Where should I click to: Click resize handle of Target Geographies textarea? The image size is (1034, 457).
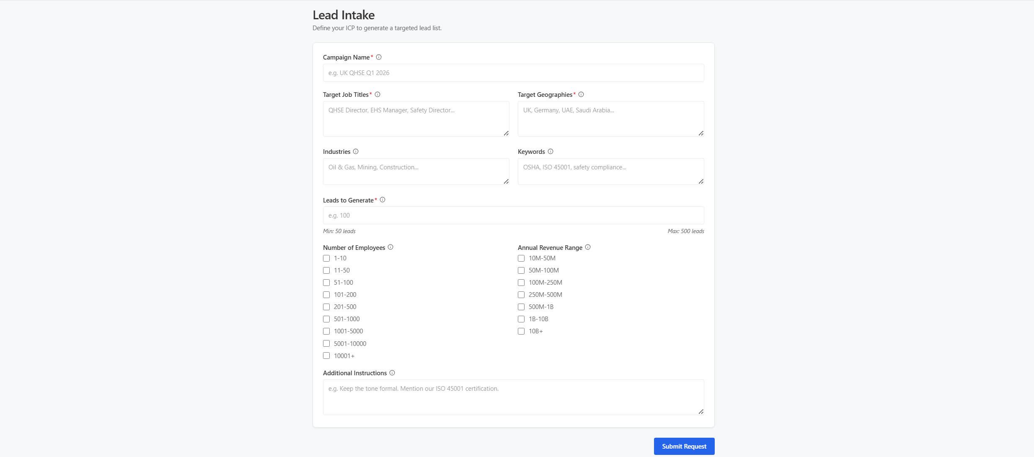coord(701,133)
